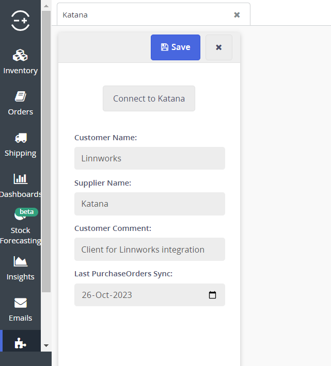Open the Inventory section
331x366 pixels.
(20, 61)
